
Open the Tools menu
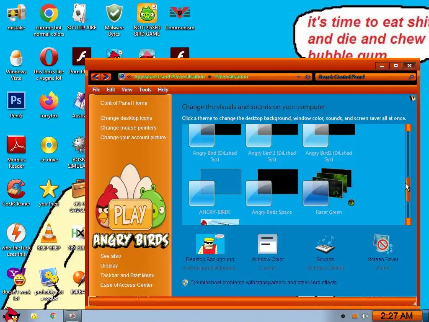point(145,90)
